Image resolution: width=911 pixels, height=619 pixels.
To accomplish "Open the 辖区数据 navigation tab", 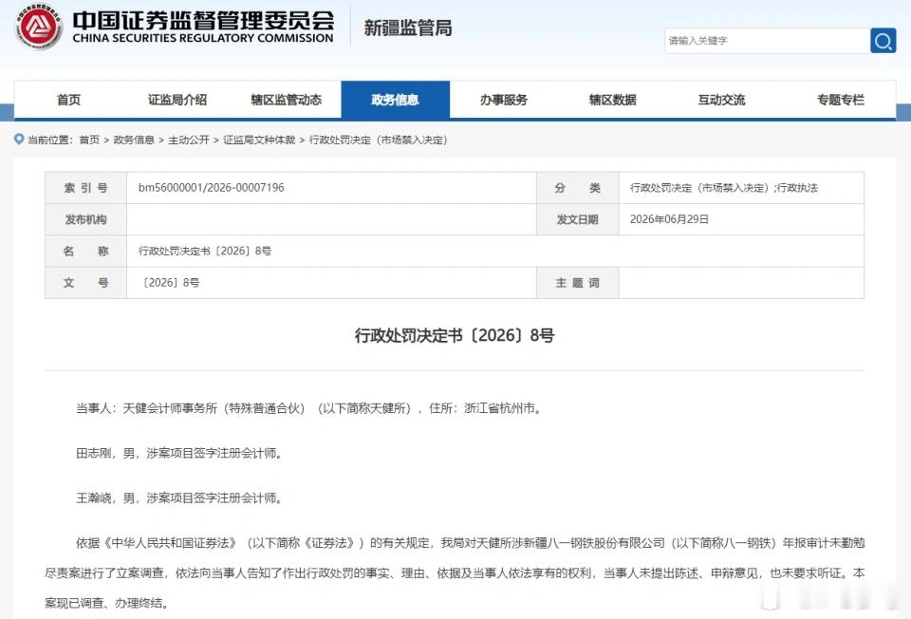I will [612, 100].
